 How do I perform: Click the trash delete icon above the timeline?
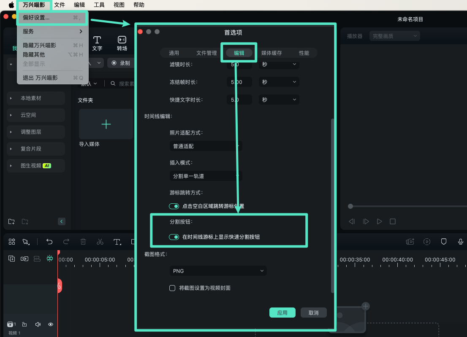point(83,241)
